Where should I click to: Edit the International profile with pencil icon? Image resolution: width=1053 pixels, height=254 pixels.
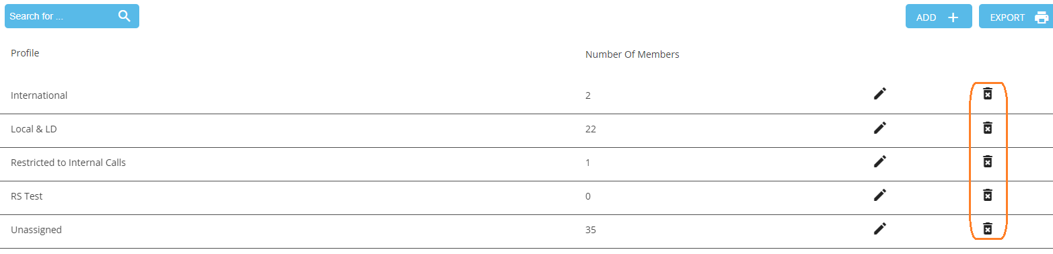[879, 93]
